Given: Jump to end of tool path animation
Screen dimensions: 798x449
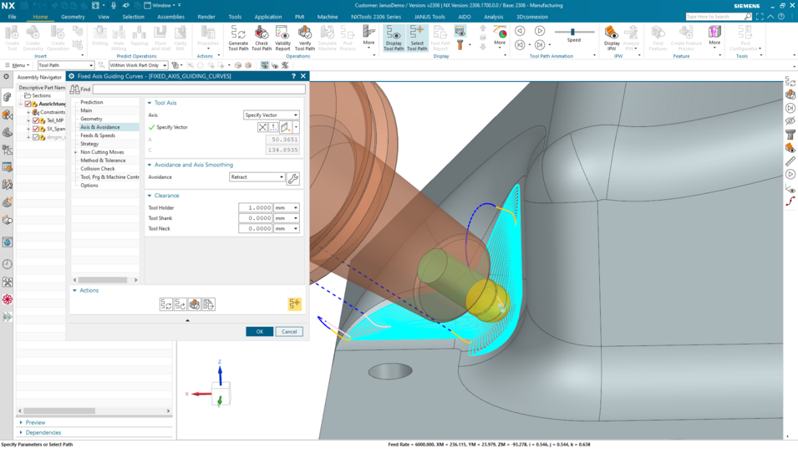Looking at the screenshot, I should point(540,45).
